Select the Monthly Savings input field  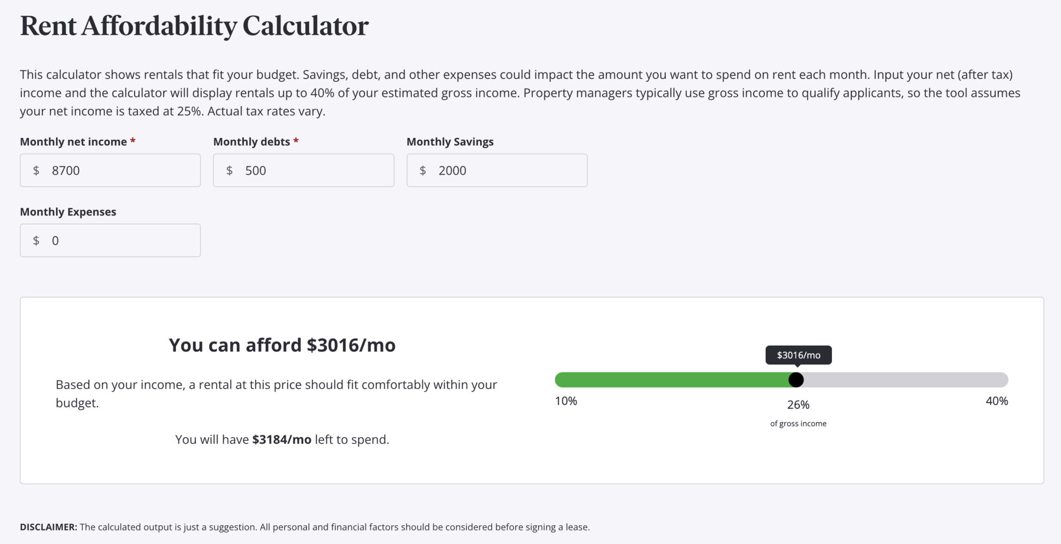506,170
